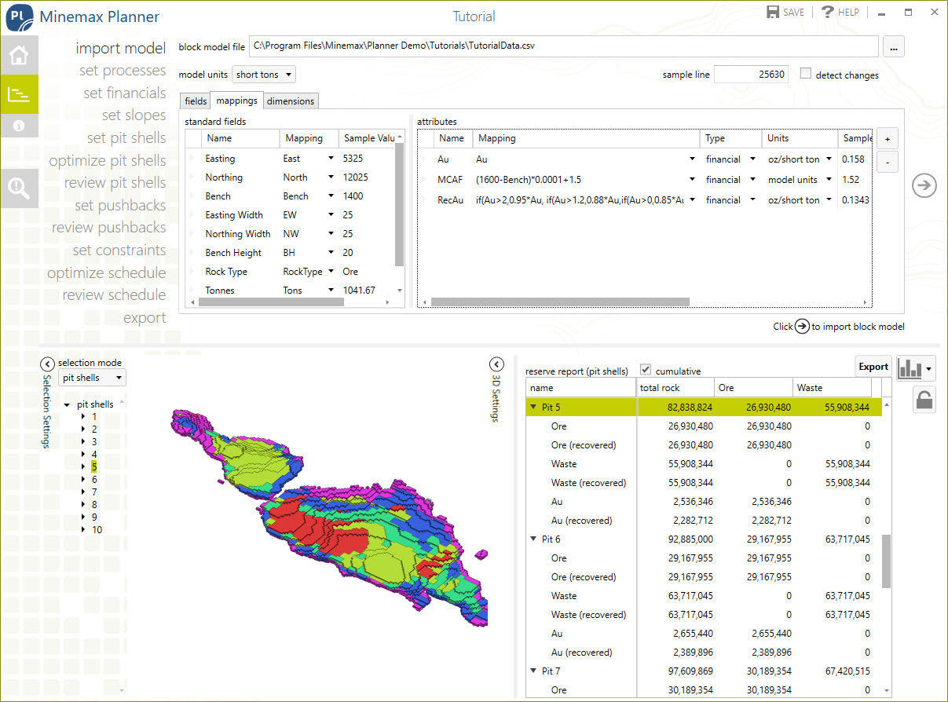Image resolution: width=948 pixels, height=702 pixels.
Task: Toggle the detect changes checkbox
Action: [x=806, y=75]
